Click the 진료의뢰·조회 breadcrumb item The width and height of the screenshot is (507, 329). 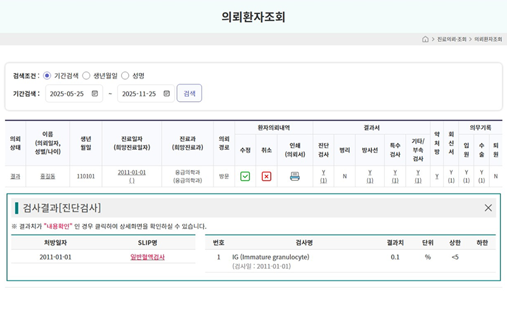[x=451, y=39]
